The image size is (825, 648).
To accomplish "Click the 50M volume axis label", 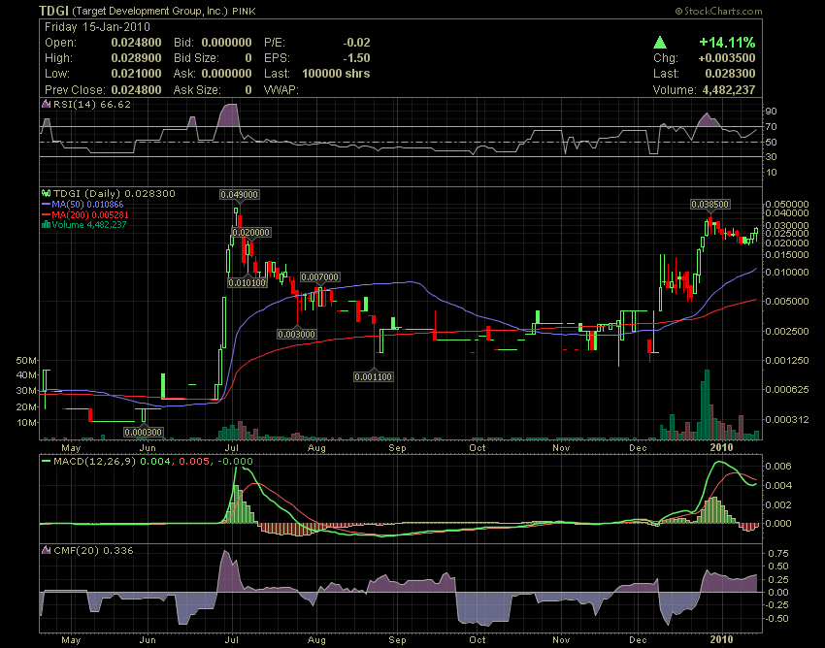I will [27, 360].
